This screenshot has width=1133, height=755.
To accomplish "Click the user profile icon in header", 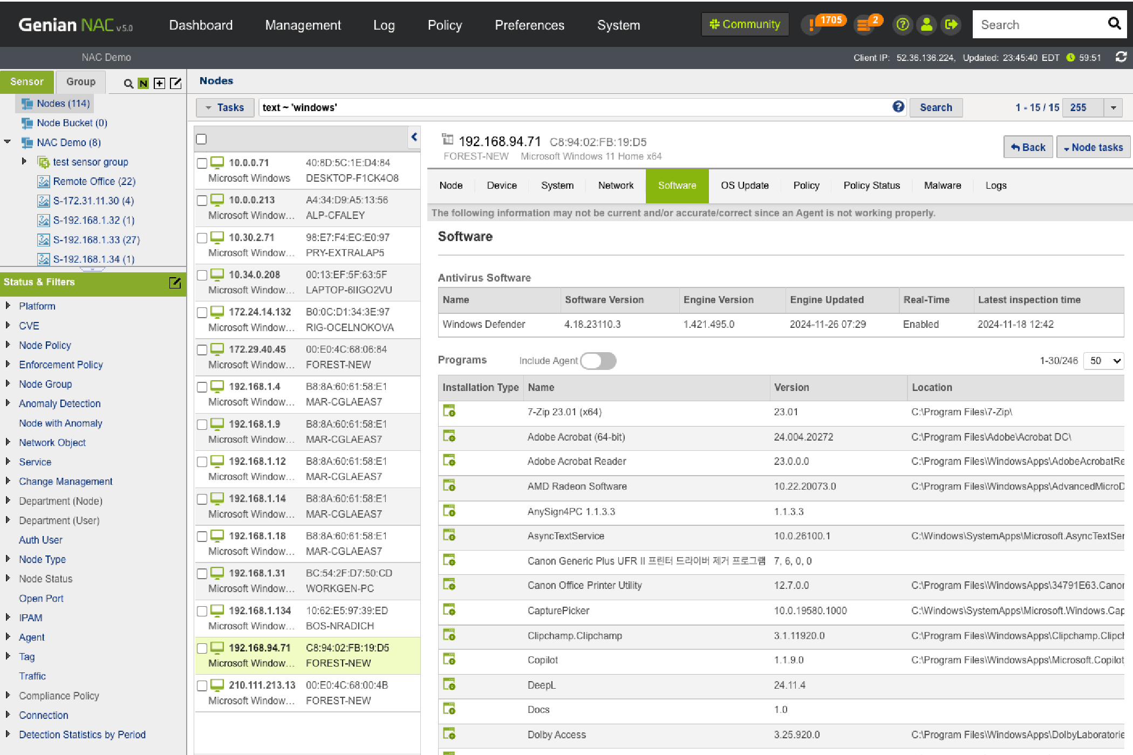I will pos(926,24).
